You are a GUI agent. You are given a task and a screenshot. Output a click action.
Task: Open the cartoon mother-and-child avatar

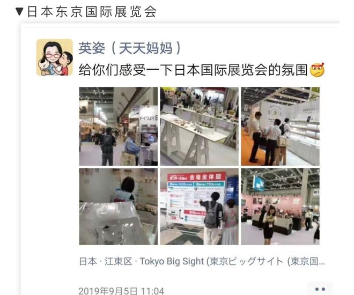coord(55,57)
